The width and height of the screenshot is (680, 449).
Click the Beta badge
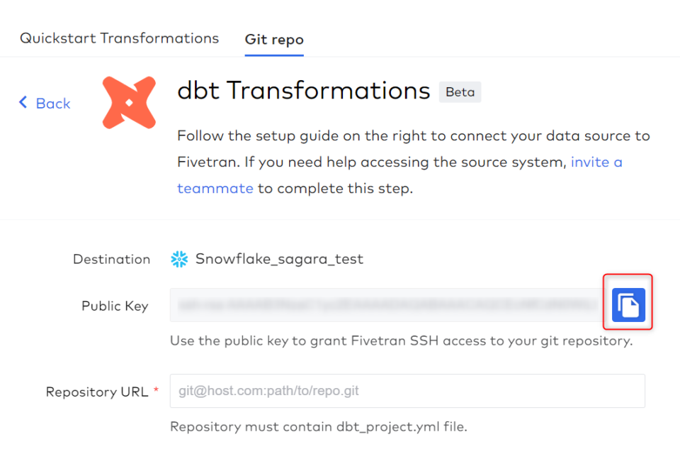click(460, 92)
